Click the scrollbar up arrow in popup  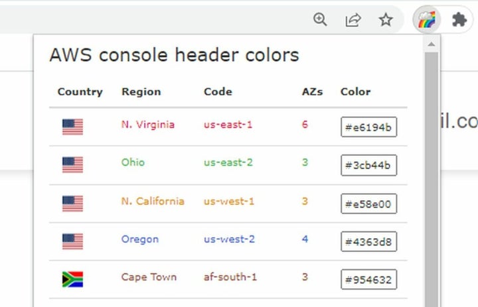[432, 44]
